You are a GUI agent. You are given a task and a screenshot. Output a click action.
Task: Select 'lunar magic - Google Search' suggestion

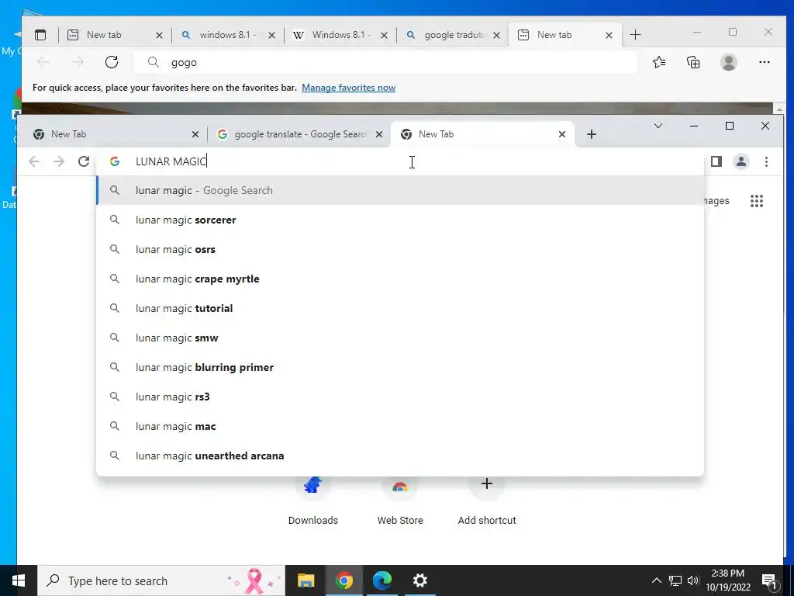pyautogui.click(x=400, y=191)
